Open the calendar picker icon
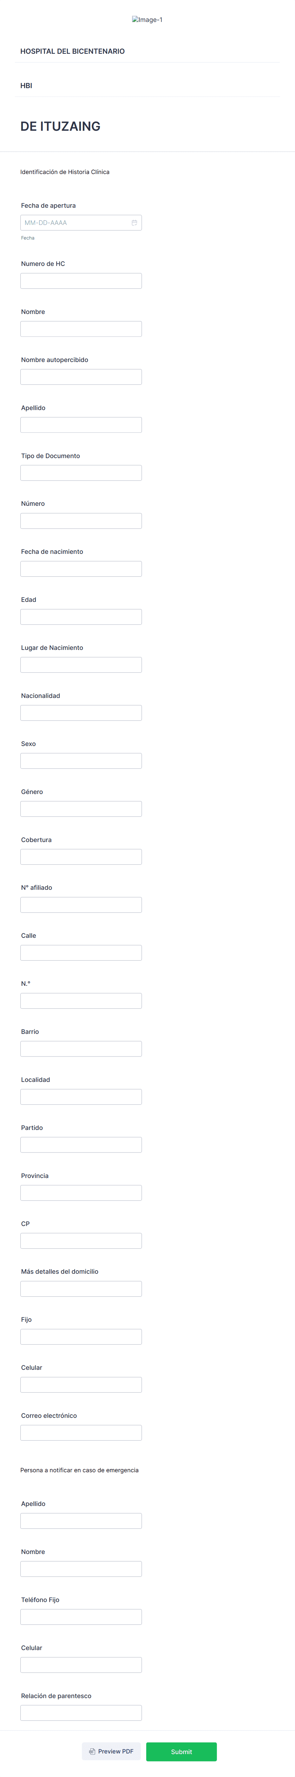 (134, 223)
